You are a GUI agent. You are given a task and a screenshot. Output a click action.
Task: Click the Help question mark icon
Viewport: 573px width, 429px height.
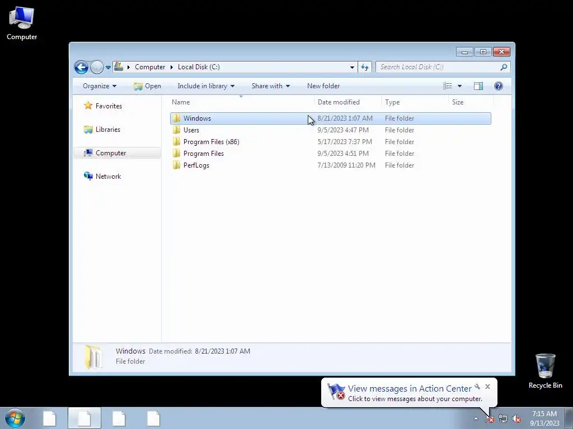(499, 86)
